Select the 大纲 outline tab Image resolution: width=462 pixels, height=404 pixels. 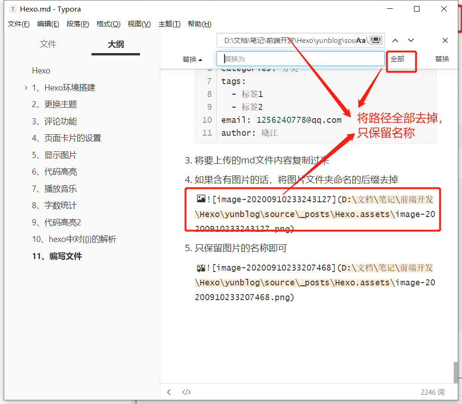115,44
